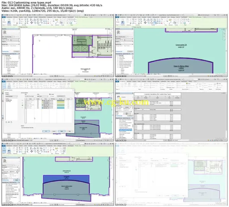Close Project Browser panel in first frame
The image size is (229, 207).
[x=19, y=54]
